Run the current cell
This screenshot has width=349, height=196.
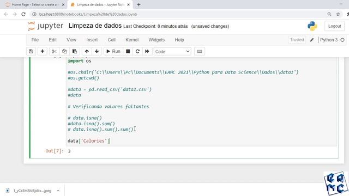tap(113, 51)
